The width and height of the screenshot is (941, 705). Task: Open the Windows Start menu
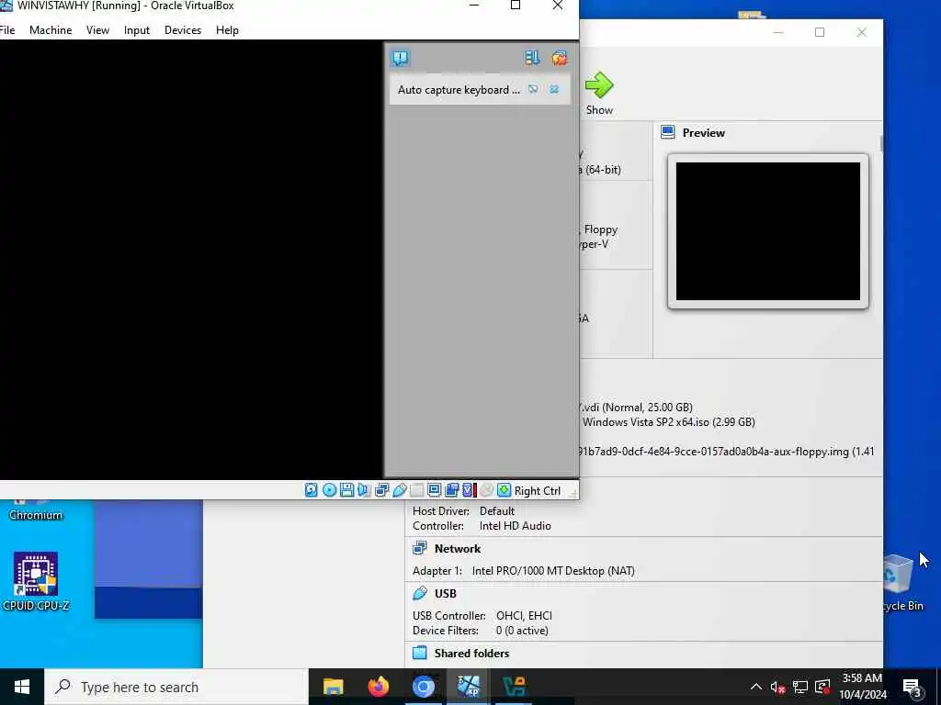tap(22, 687)
